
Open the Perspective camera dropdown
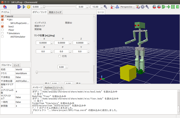coord(127,7)
